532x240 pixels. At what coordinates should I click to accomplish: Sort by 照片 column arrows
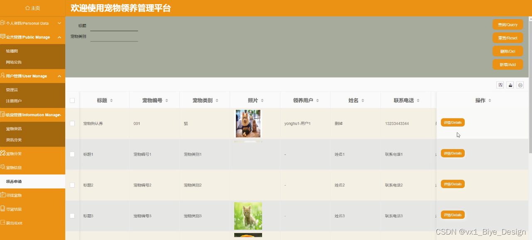pyautogui.click(x=262, y=100)
